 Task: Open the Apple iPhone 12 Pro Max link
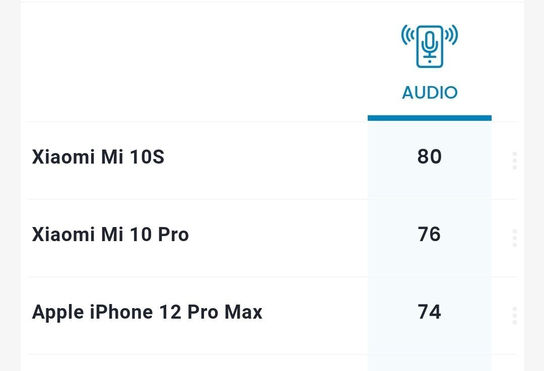[x=147, y=312]
